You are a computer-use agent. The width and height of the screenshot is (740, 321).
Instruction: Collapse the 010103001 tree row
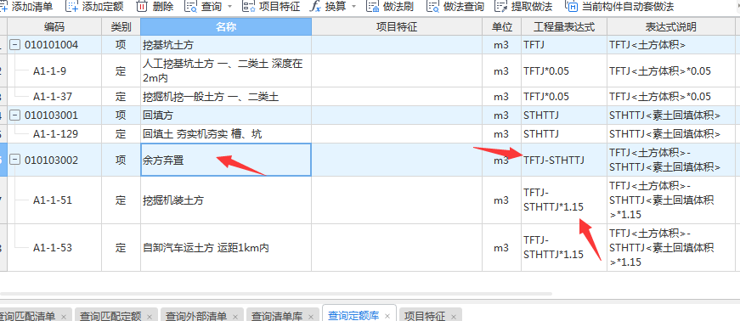[15, 115]
